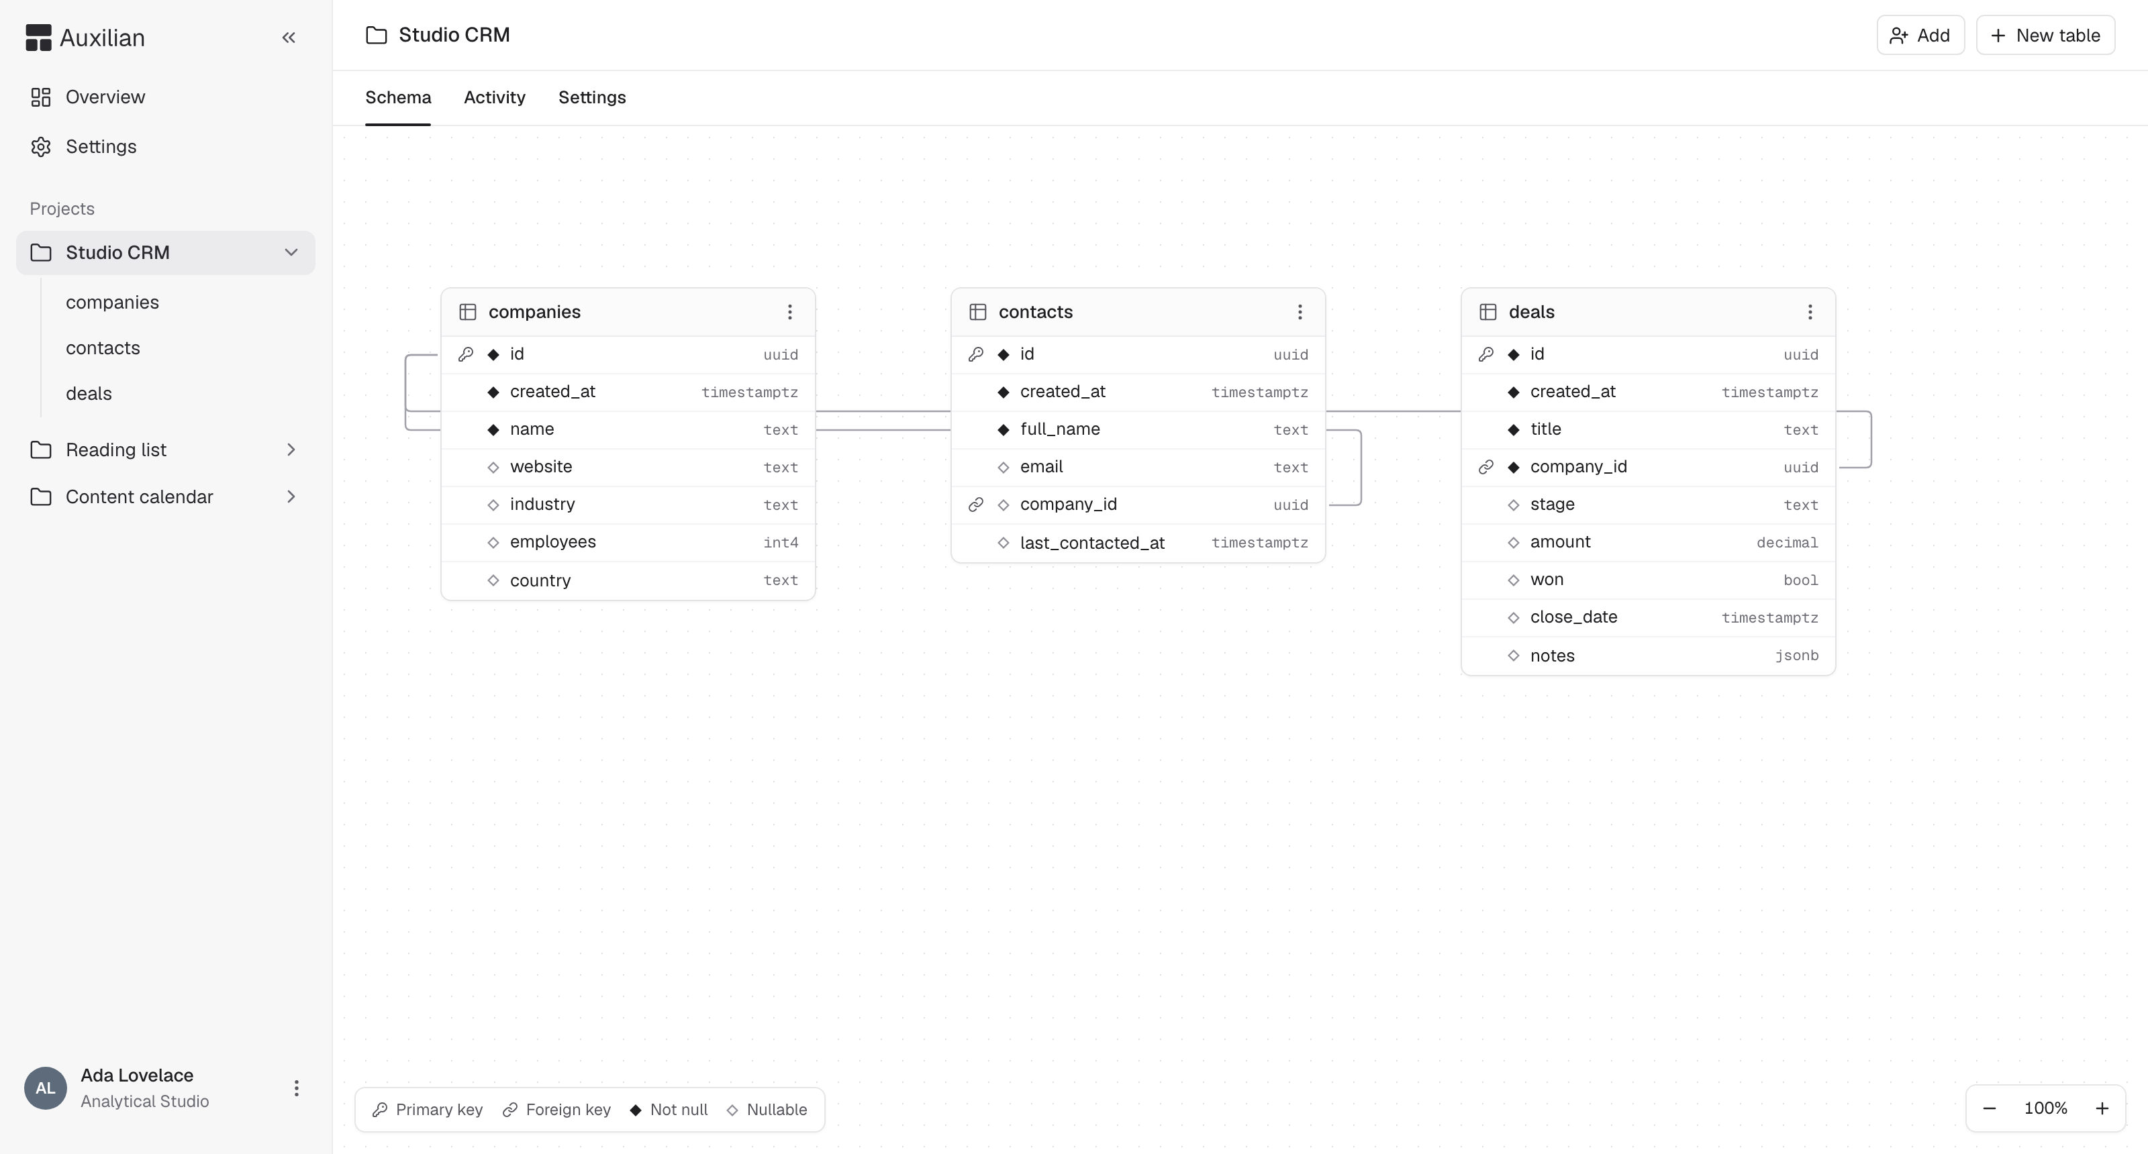Click the Auxilian logo icon
Viewport: 2148px width, 1154px height.
[38, 38]
